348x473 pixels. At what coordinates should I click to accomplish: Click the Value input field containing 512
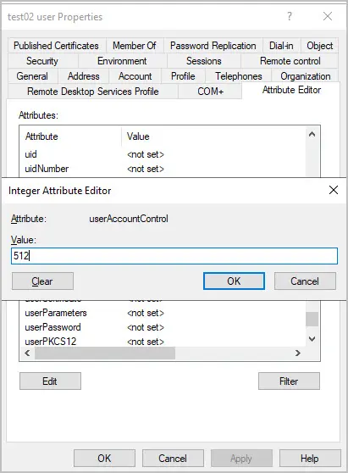(x=174, y=256)
